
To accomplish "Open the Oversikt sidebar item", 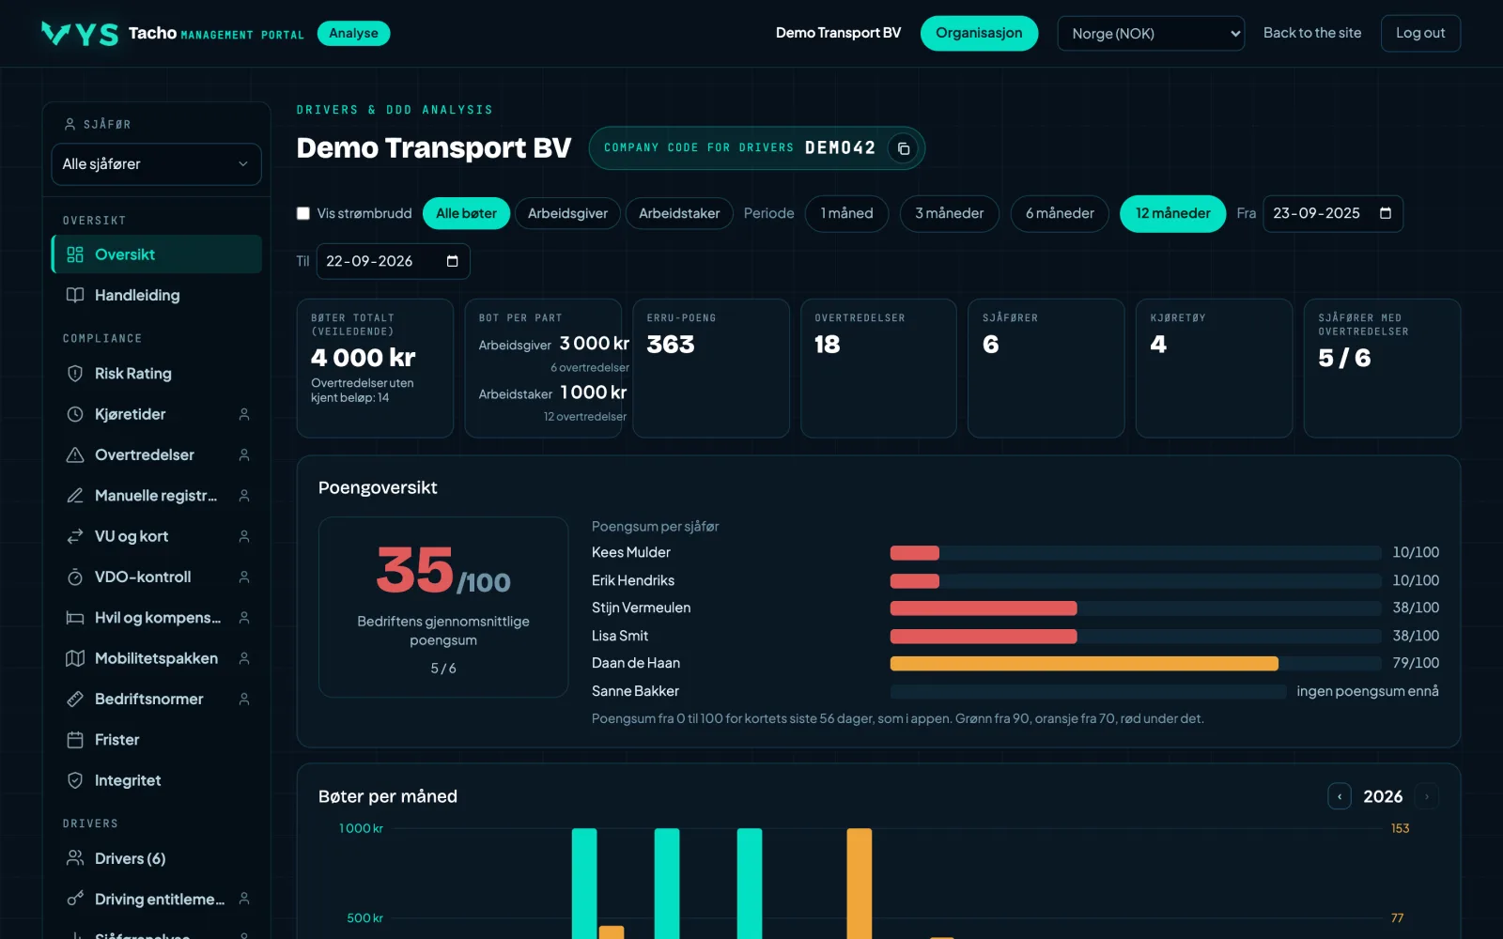I will 156,254.
